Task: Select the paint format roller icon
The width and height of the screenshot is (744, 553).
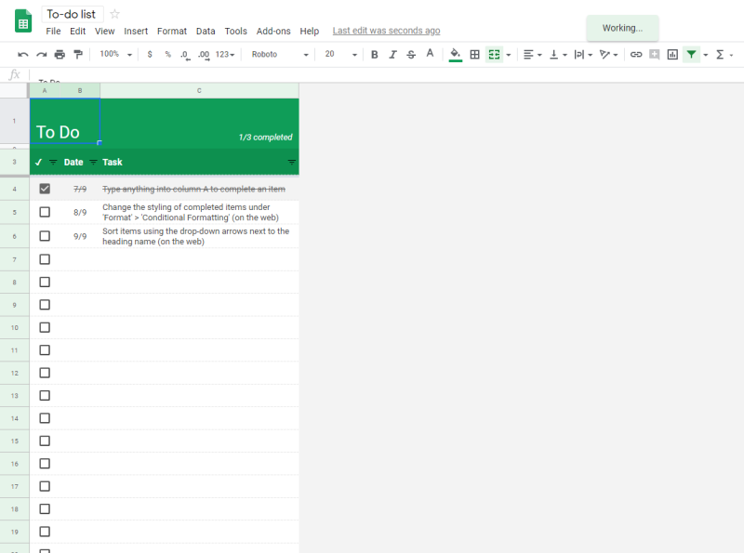Action: [78, 55]
